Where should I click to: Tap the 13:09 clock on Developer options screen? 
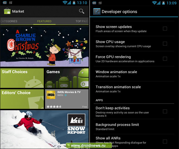pos(171,3)
